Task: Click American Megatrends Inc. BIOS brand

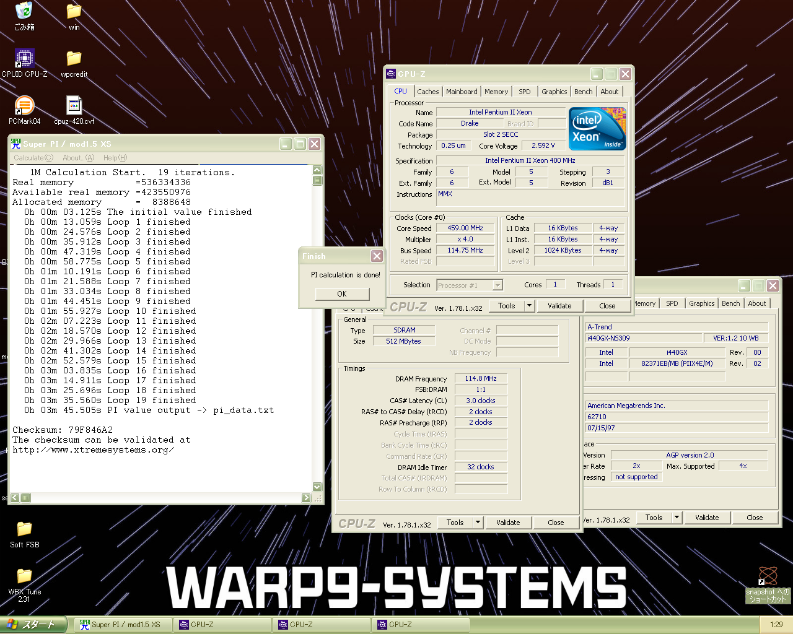Action: point(677,406)
